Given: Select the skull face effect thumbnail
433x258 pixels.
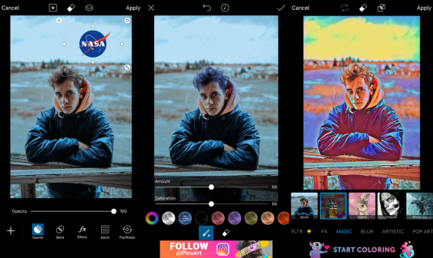Looking at the screenshot, I should click(391, 206).
